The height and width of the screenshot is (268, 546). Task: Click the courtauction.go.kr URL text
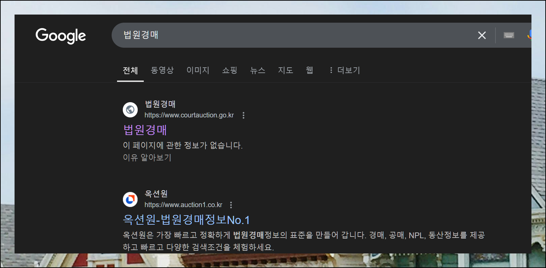point(189,115)
